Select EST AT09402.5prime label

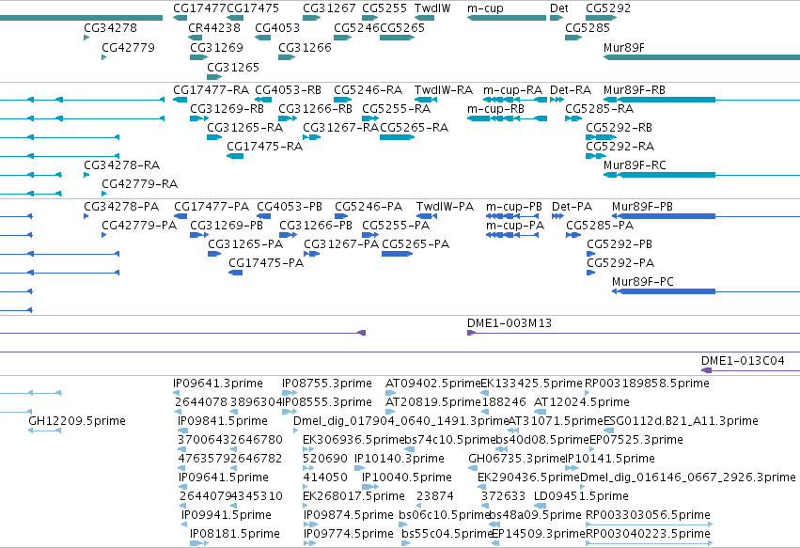coord(433,384)
